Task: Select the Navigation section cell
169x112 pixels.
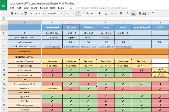Action: (x=24, y=52)
